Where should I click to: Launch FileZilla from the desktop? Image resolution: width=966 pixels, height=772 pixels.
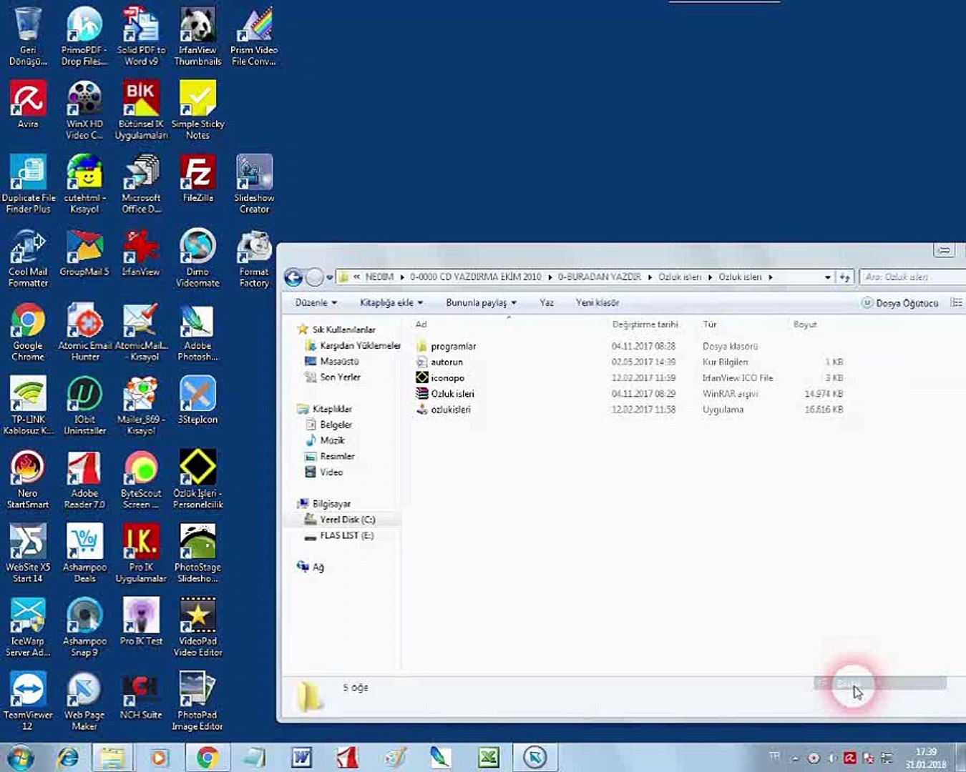pos(197,179)
